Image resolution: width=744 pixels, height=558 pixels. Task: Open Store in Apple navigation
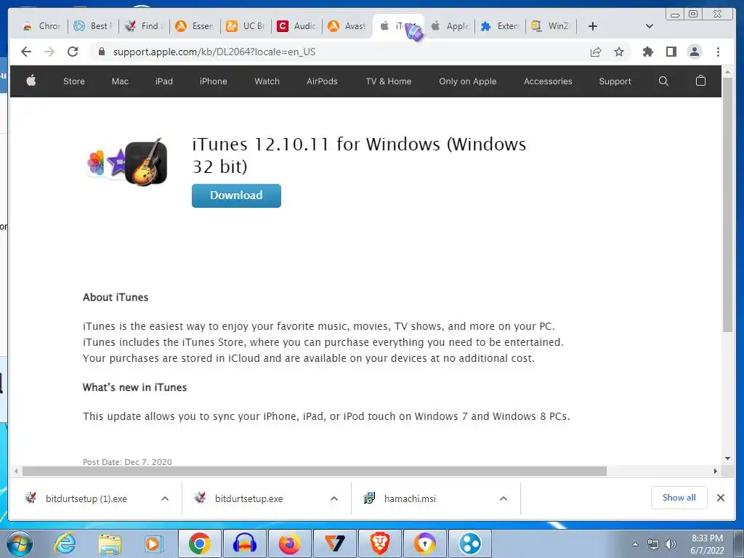(74, 81)
